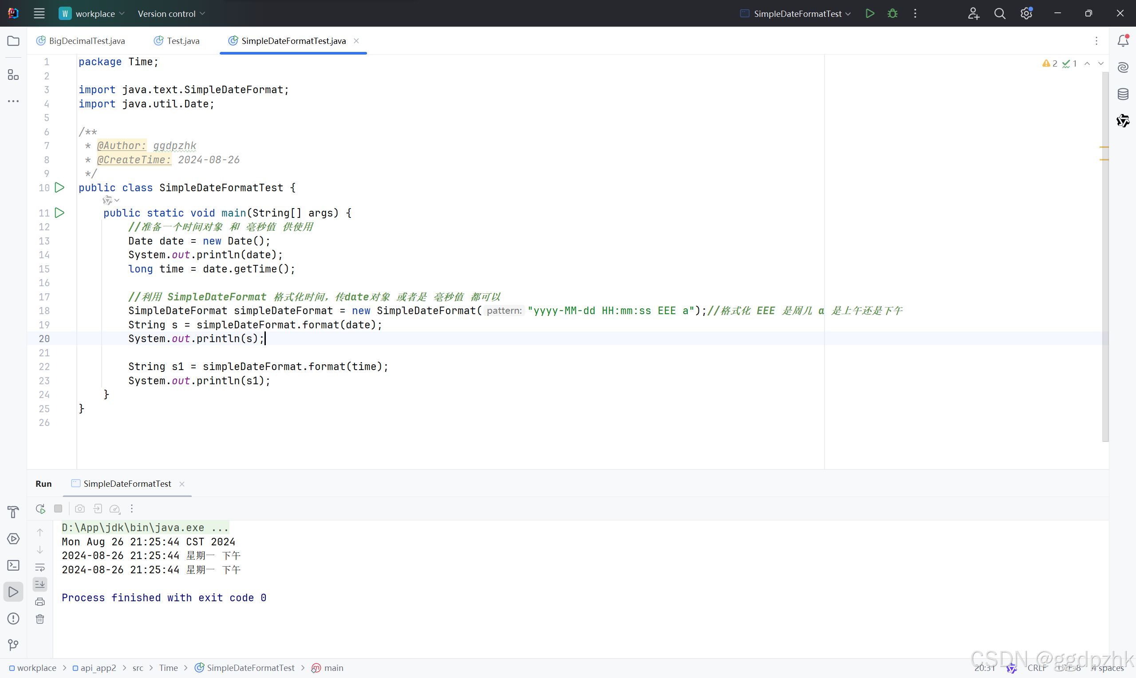Toggle soft-wrap in the console
This screenshot has height=678, width=1136.
pos(40,568)
